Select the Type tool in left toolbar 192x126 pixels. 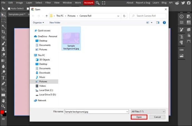point(3,78)
